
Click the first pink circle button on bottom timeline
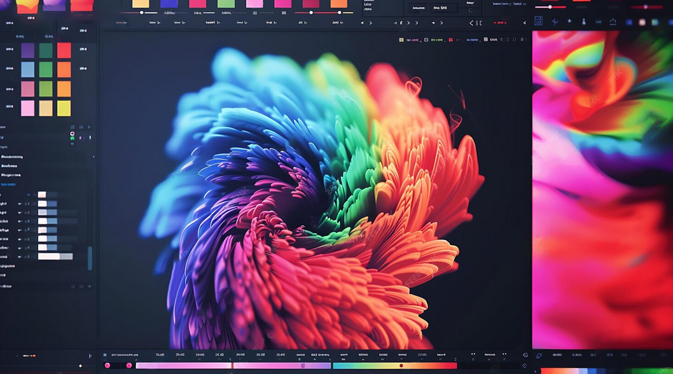[x=108, y=365]
